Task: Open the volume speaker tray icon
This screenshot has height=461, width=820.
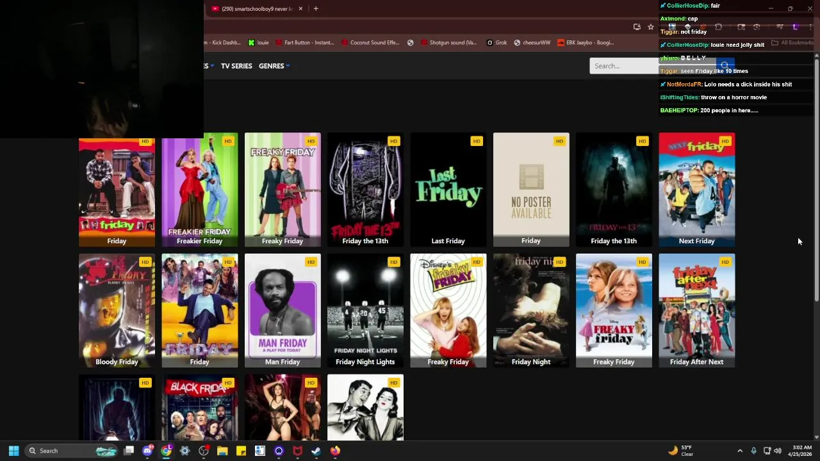Action: coord(778,451)
